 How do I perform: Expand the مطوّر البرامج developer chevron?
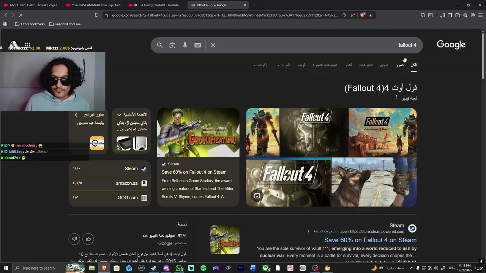[x=76, y=115]
